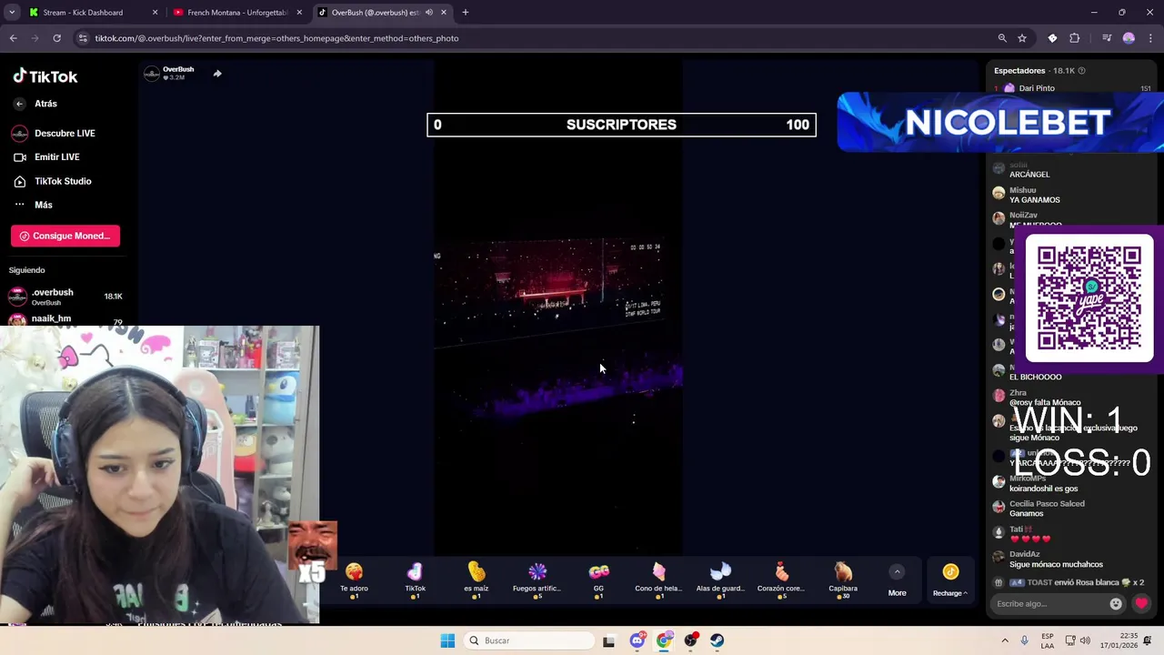Viewport: 1164px width, 655px height.
Task: Open Steam from the taskbar
Action: (717, 640)
